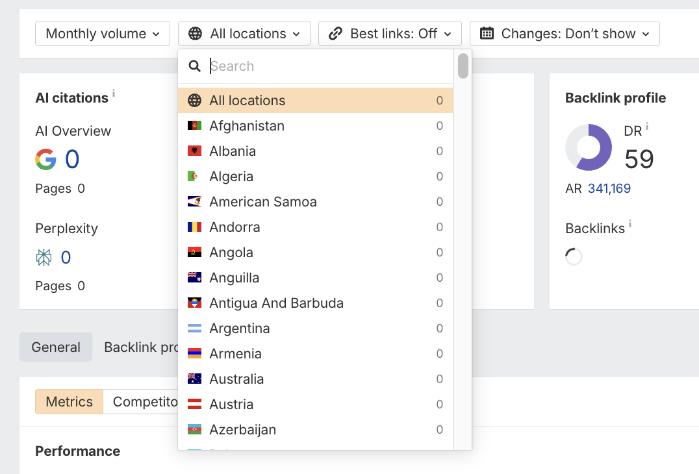
Task: Click the Anguilla flag icon
Action: click(194, 277)
